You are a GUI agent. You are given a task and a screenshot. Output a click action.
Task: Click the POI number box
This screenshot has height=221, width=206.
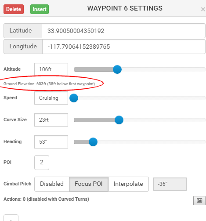pos(42,163)
